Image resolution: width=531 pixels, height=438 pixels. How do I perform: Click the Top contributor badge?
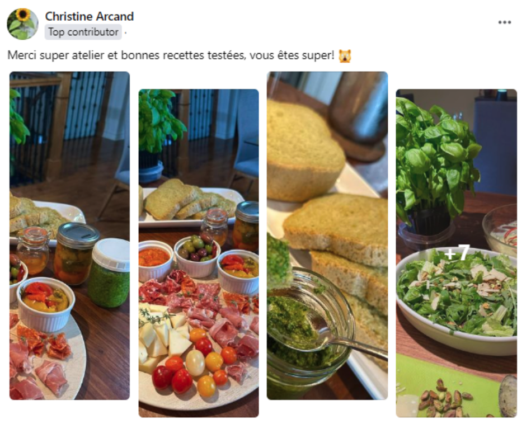[83, 32]
